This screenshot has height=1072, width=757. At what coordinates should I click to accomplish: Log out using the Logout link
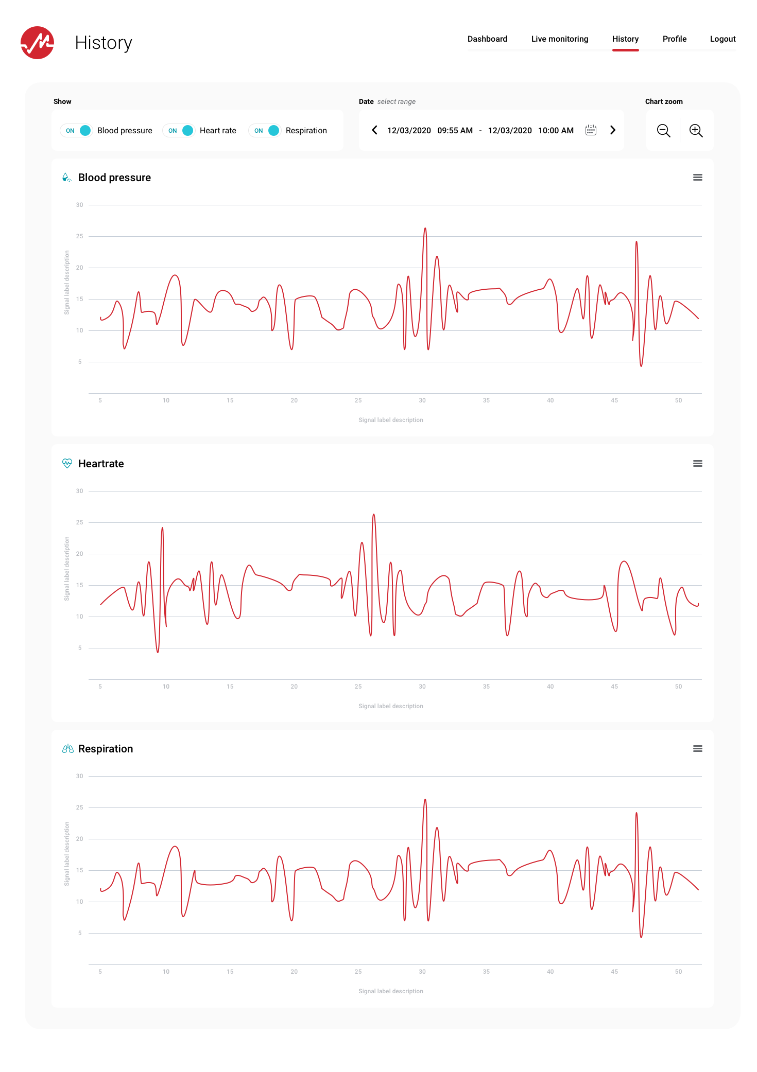click(x=722, y=39)
